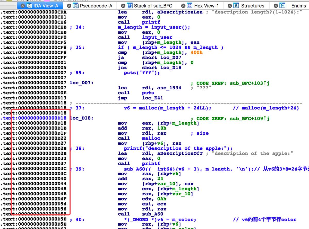The image size is (309, 229).
Task: Select puts in the call instruction
Action: pyautogui.click(x=148, y=93)
